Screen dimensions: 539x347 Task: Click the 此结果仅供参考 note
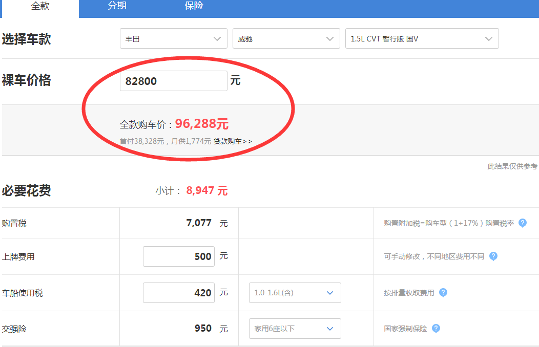click(512, 166)
